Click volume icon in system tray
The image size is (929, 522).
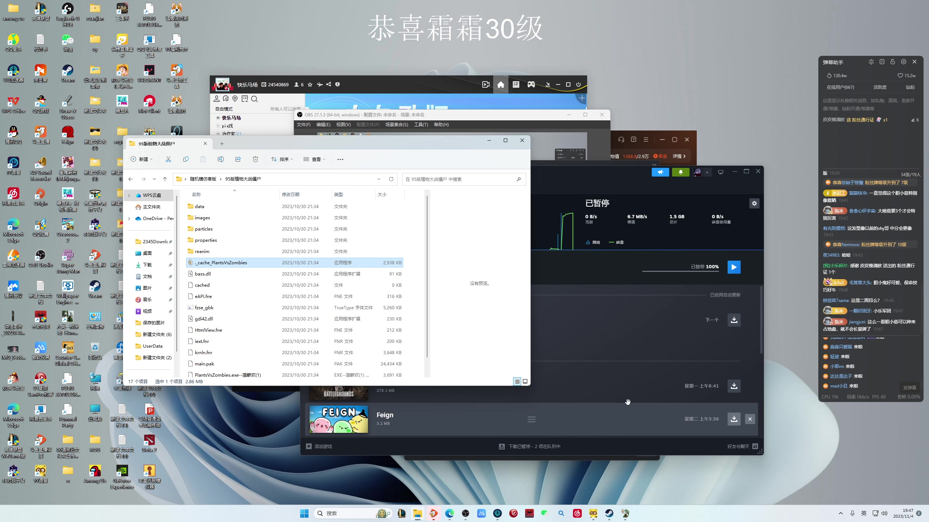click(885, 513)
